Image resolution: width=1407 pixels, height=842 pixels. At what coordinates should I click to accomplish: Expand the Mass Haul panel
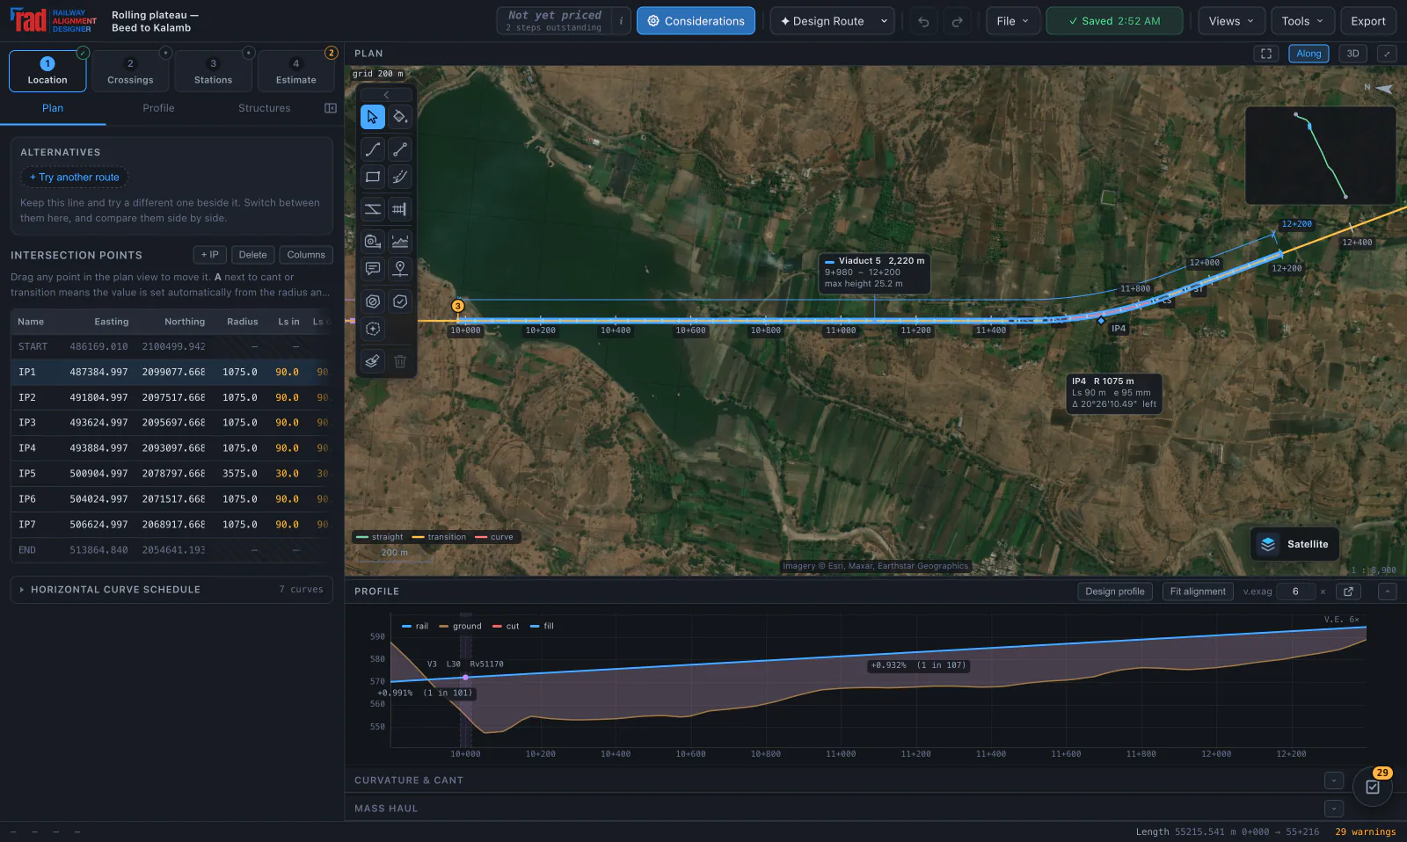[x=1334, y=809]
